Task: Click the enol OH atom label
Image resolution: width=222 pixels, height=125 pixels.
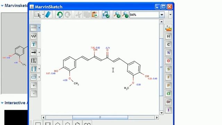Action: tap(95, 50)
